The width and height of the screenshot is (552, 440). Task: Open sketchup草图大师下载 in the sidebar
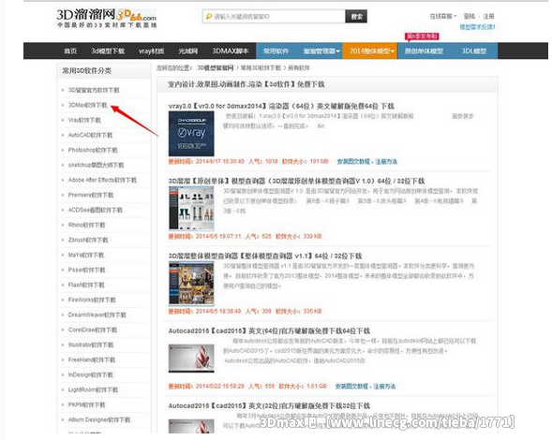coord(96,165)
